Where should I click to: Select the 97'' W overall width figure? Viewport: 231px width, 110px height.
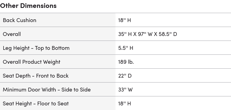pos(146,34)
